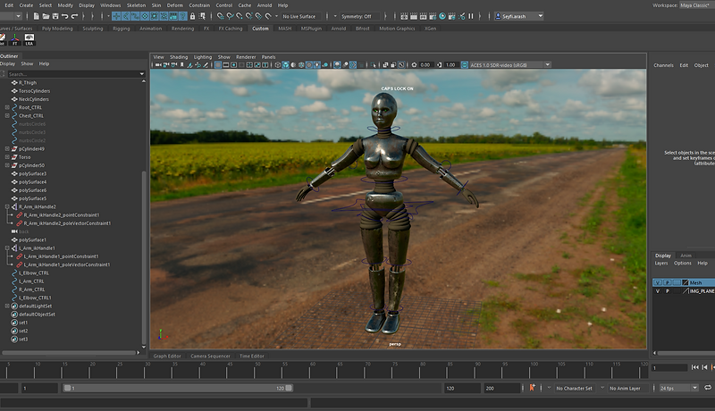715x411 pixels.
Task: Open the Camera Sequencer tab
Action: coord(210,356)
